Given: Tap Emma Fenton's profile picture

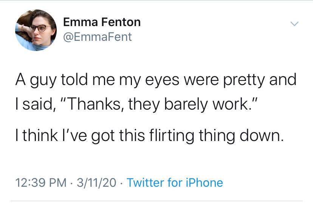Looking at the screenshot, I should click(36, 30).
